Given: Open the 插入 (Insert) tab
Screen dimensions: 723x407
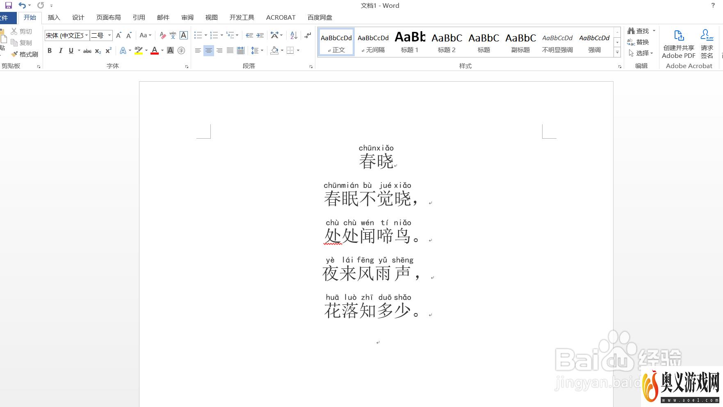Looking at the screenshot, I should (x=54, y=17).
